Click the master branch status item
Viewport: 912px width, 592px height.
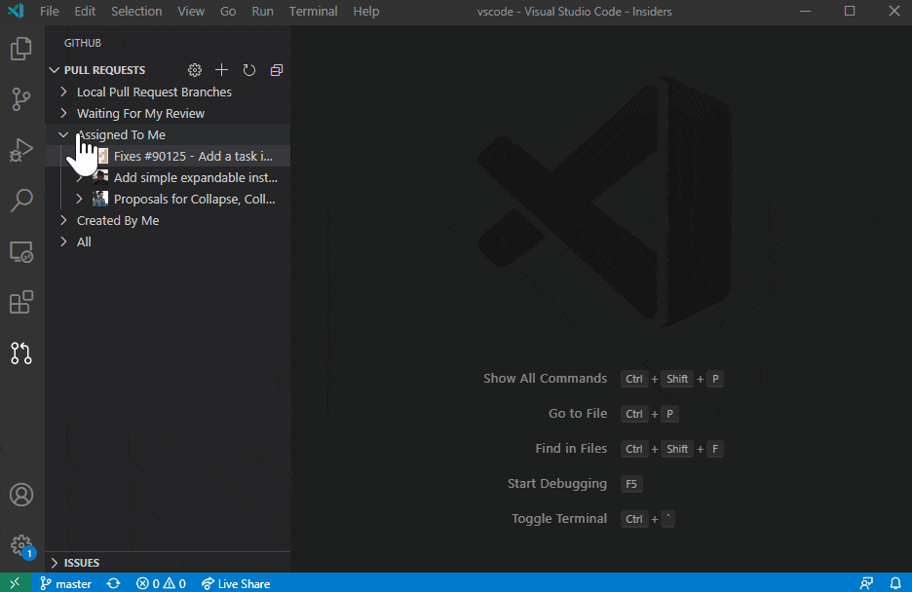65,583
